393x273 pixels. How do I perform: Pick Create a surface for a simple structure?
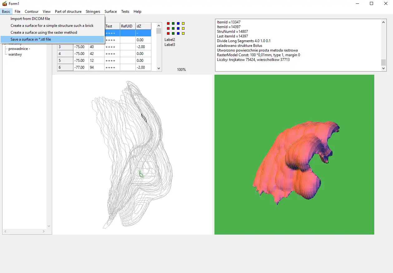tap(52, 26)
